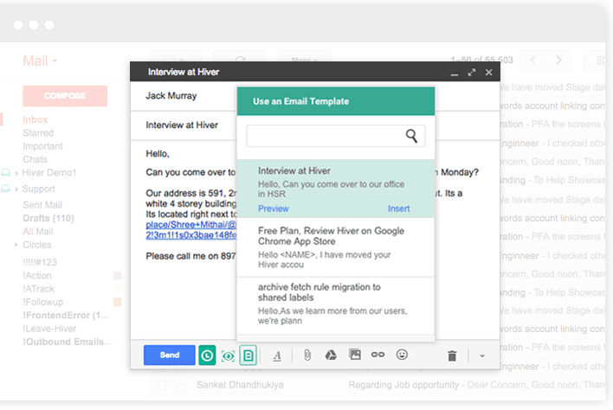The image size is (613, 410).
Task: Open the Starred folder
Action: pyautogui.click(x=38, y=132)
